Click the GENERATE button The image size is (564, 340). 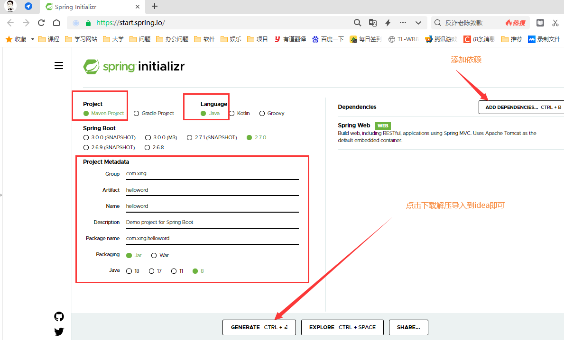(259, 327)
